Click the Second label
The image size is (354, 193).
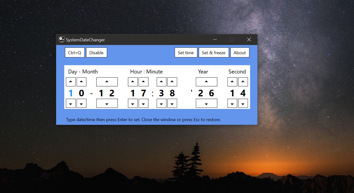point(237,72)
